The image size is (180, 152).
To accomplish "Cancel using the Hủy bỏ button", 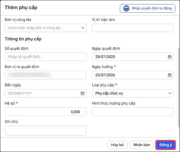I will (x=117, y=145).
